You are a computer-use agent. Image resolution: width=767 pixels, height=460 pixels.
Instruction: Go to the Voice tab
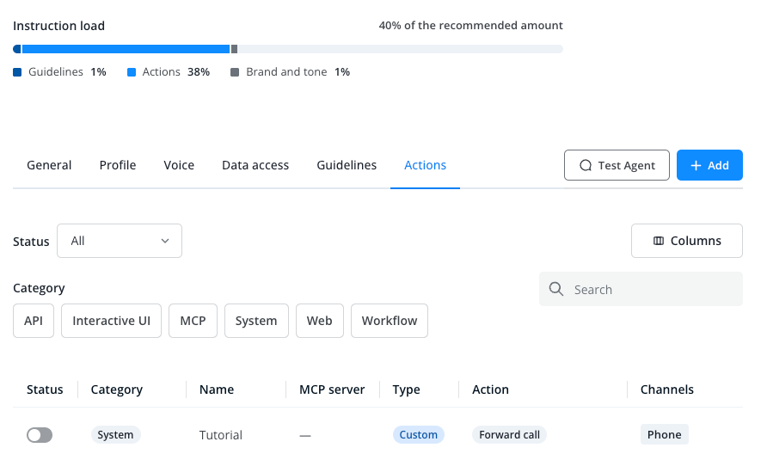179,165
